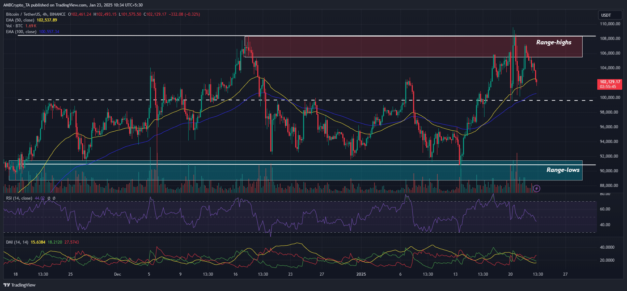627x291 pixels.
Task: Click the lightning bolt replay icon
Action: (536, 188)
